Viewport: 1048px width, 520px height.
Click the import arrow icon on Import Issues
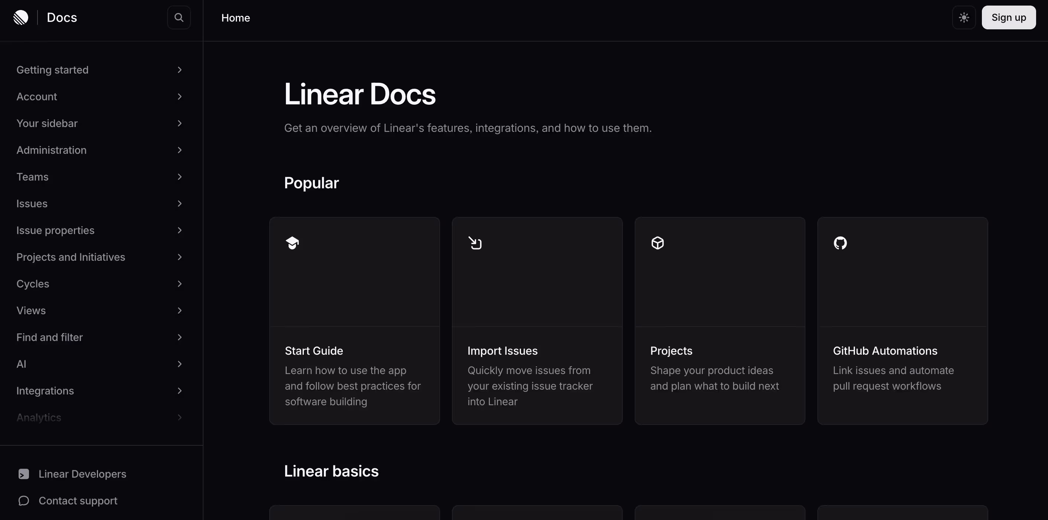pyautogui.click(x=475, y=243)
